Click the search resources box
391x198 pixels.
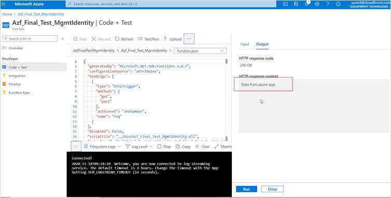pos(171,4)
